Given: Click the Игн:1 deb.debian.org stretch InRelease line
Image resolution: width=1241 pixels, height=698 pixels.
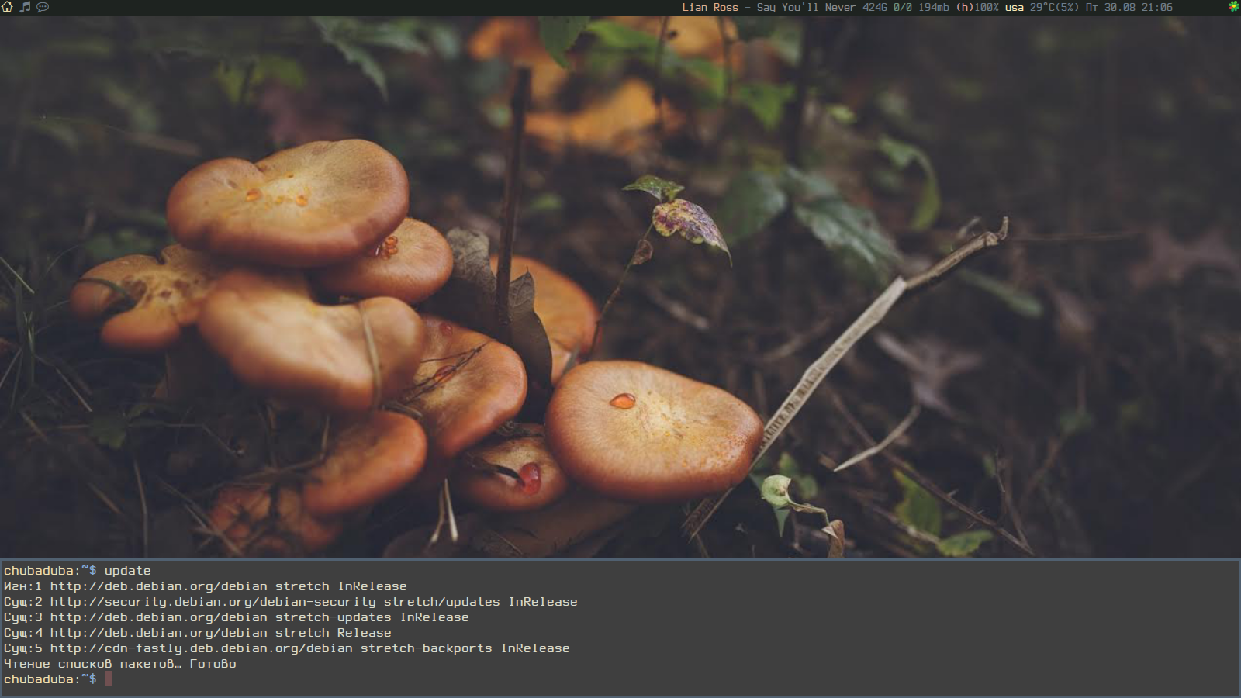Looking at the screenshot, I should pos(205,586).
